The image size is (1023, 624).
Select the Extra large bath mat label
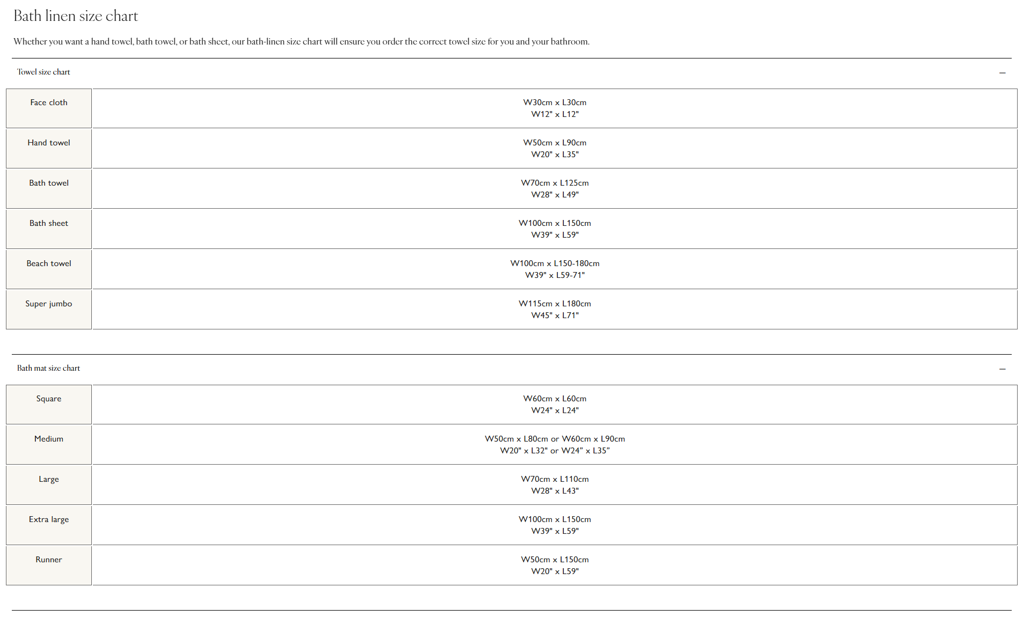[x=49, y=519]
